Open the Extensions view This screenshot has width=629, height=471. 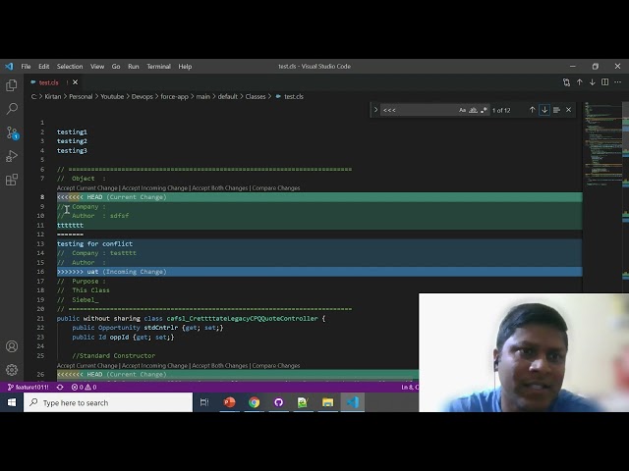click(x=12, y=180)
